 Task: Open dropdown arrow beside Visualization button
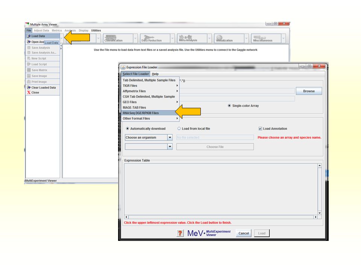pos(246,38)
